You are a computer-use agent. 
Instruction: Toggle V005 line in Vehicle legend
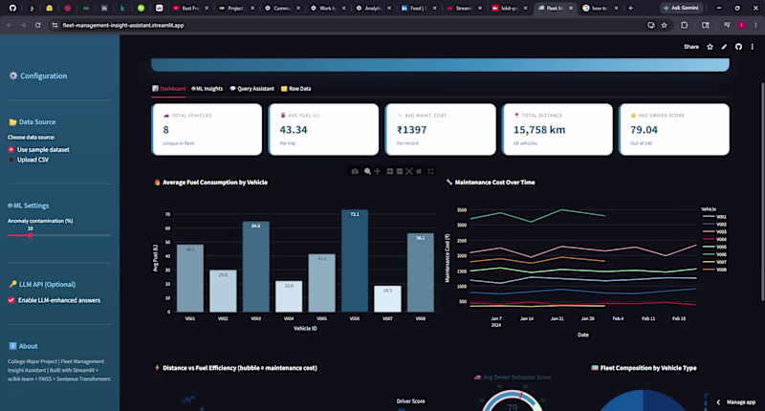tap(714, 247)
